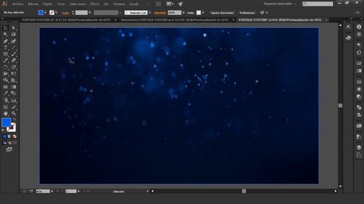Open 'Aspectos esenciales' workspace dropdown
This screenshot has height=204, width=364.
tap(280, 4)
